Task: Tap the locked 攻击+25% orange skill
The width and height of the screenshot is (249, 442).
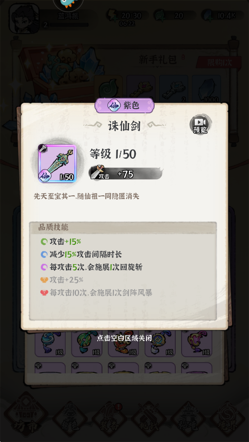Action: [x=62, y=280]
